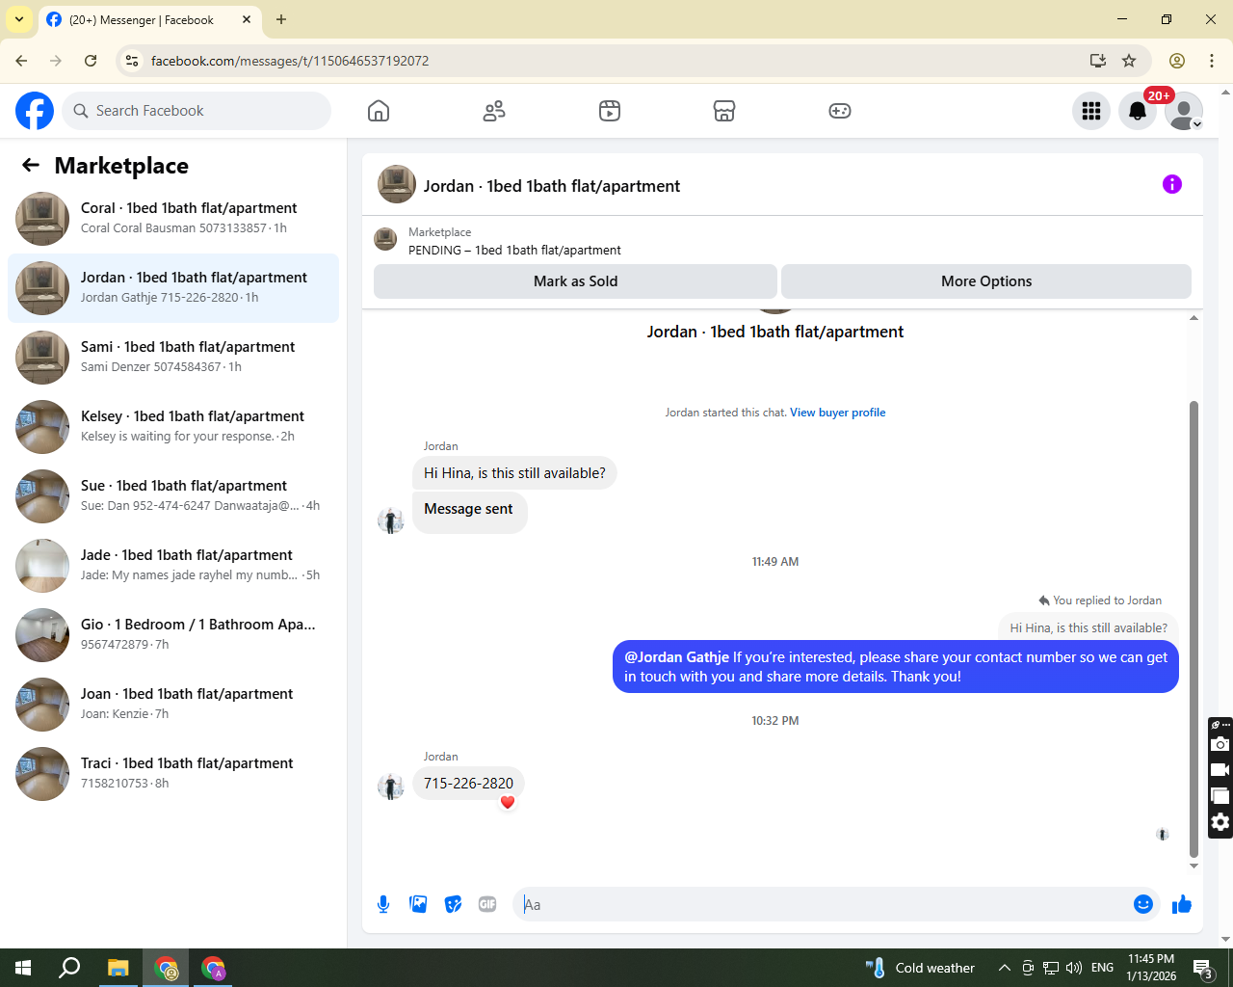The height and width of the screenshot is (987, 1233).
Task: Bookmark this page with the star
Action: pos(1129,61)
